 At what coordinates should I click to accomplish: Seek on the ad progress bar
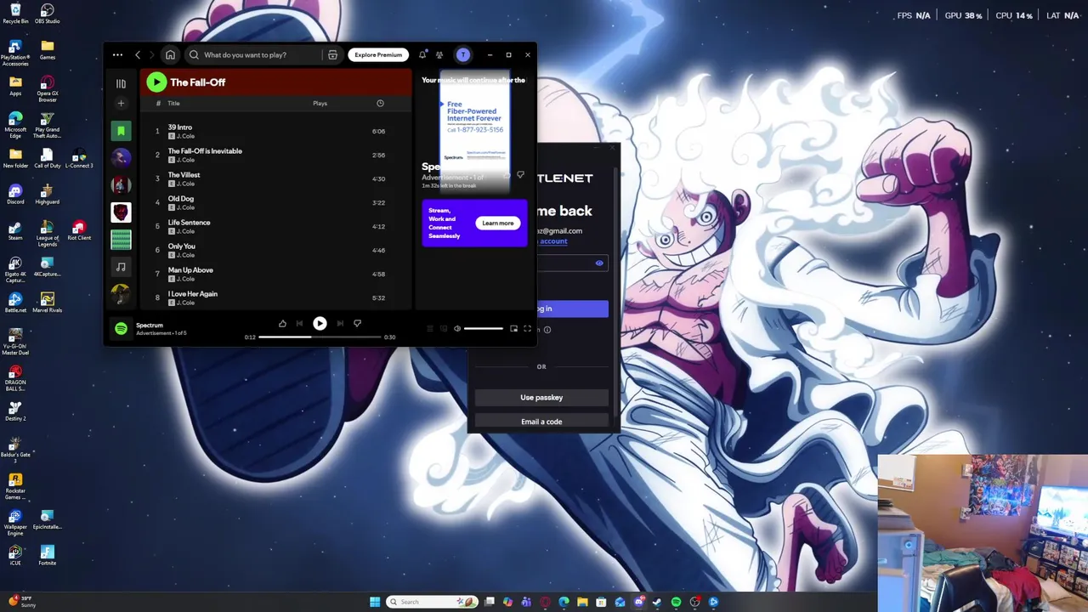point(320,337)
